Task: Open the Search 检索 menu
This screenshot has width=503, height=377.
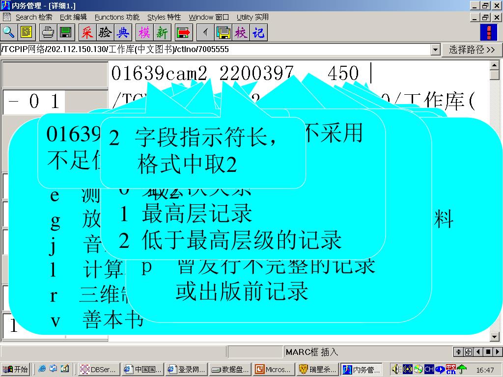Action: (x=34, y=17)
